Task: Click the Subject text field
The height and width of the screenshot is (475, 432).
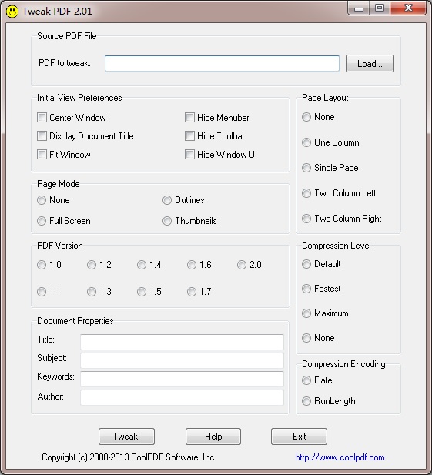Action: point(182,360)
